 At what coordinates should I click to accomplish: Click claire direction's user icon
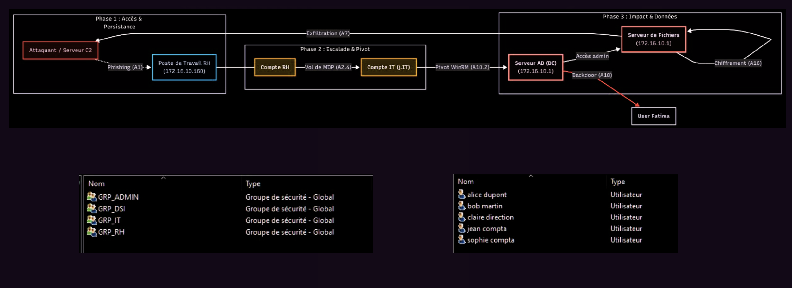[461, 217]
